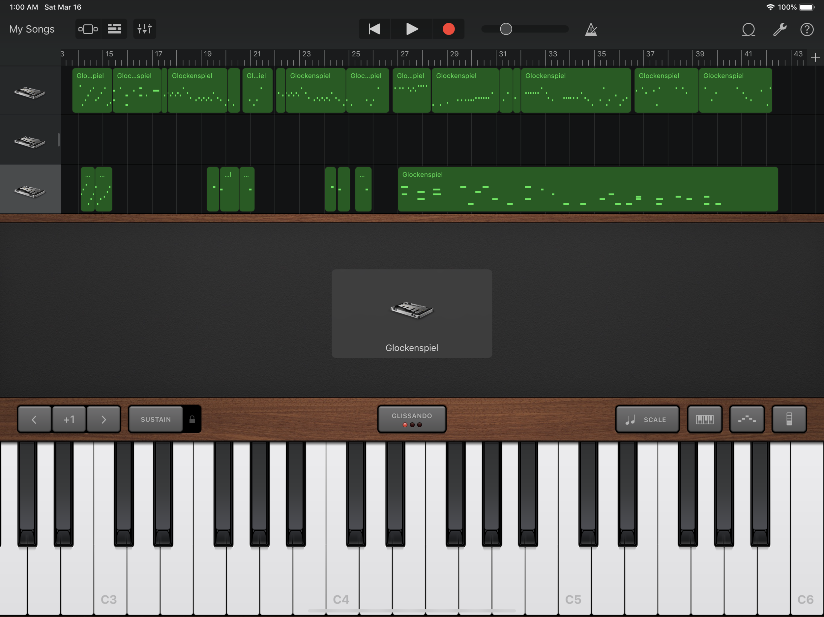The width and height of the screenshot is (824, 617).
Task: Open keyboard controls strip icon
Action: tap(789, 419)
